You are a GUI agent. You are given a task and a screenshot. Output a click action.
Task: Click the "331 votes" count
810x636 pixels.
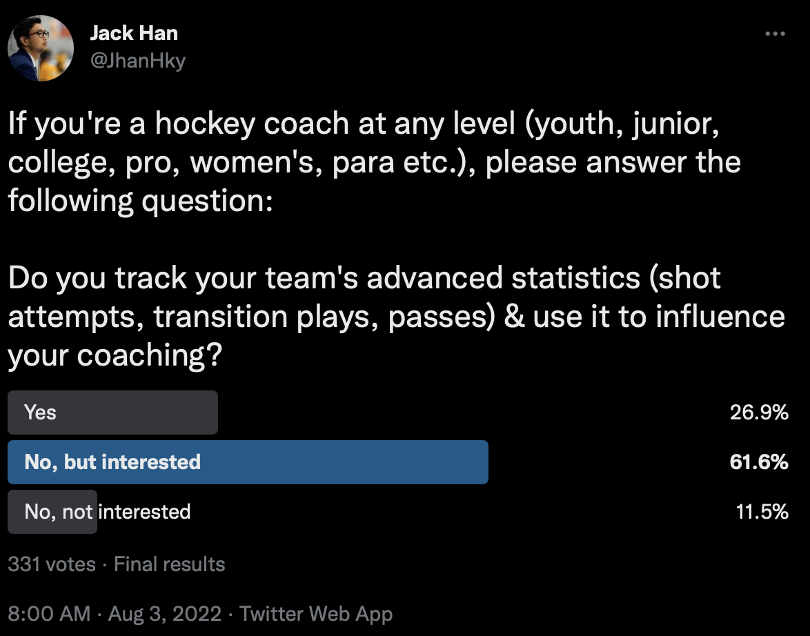[52, 564]
